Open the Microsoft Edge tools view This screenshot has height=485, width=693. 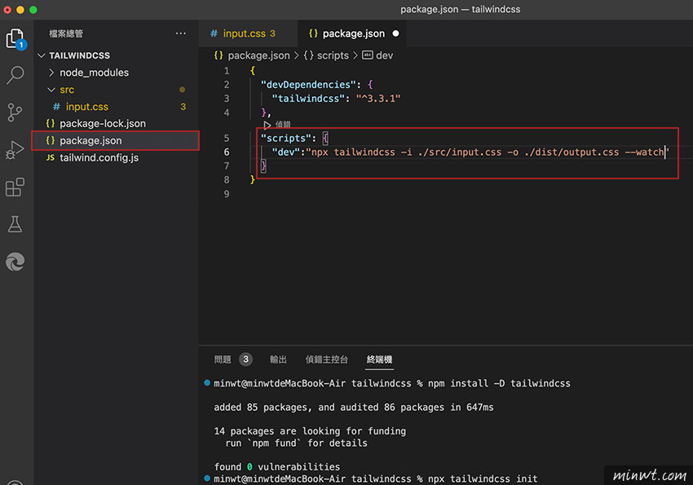(15, 262)
